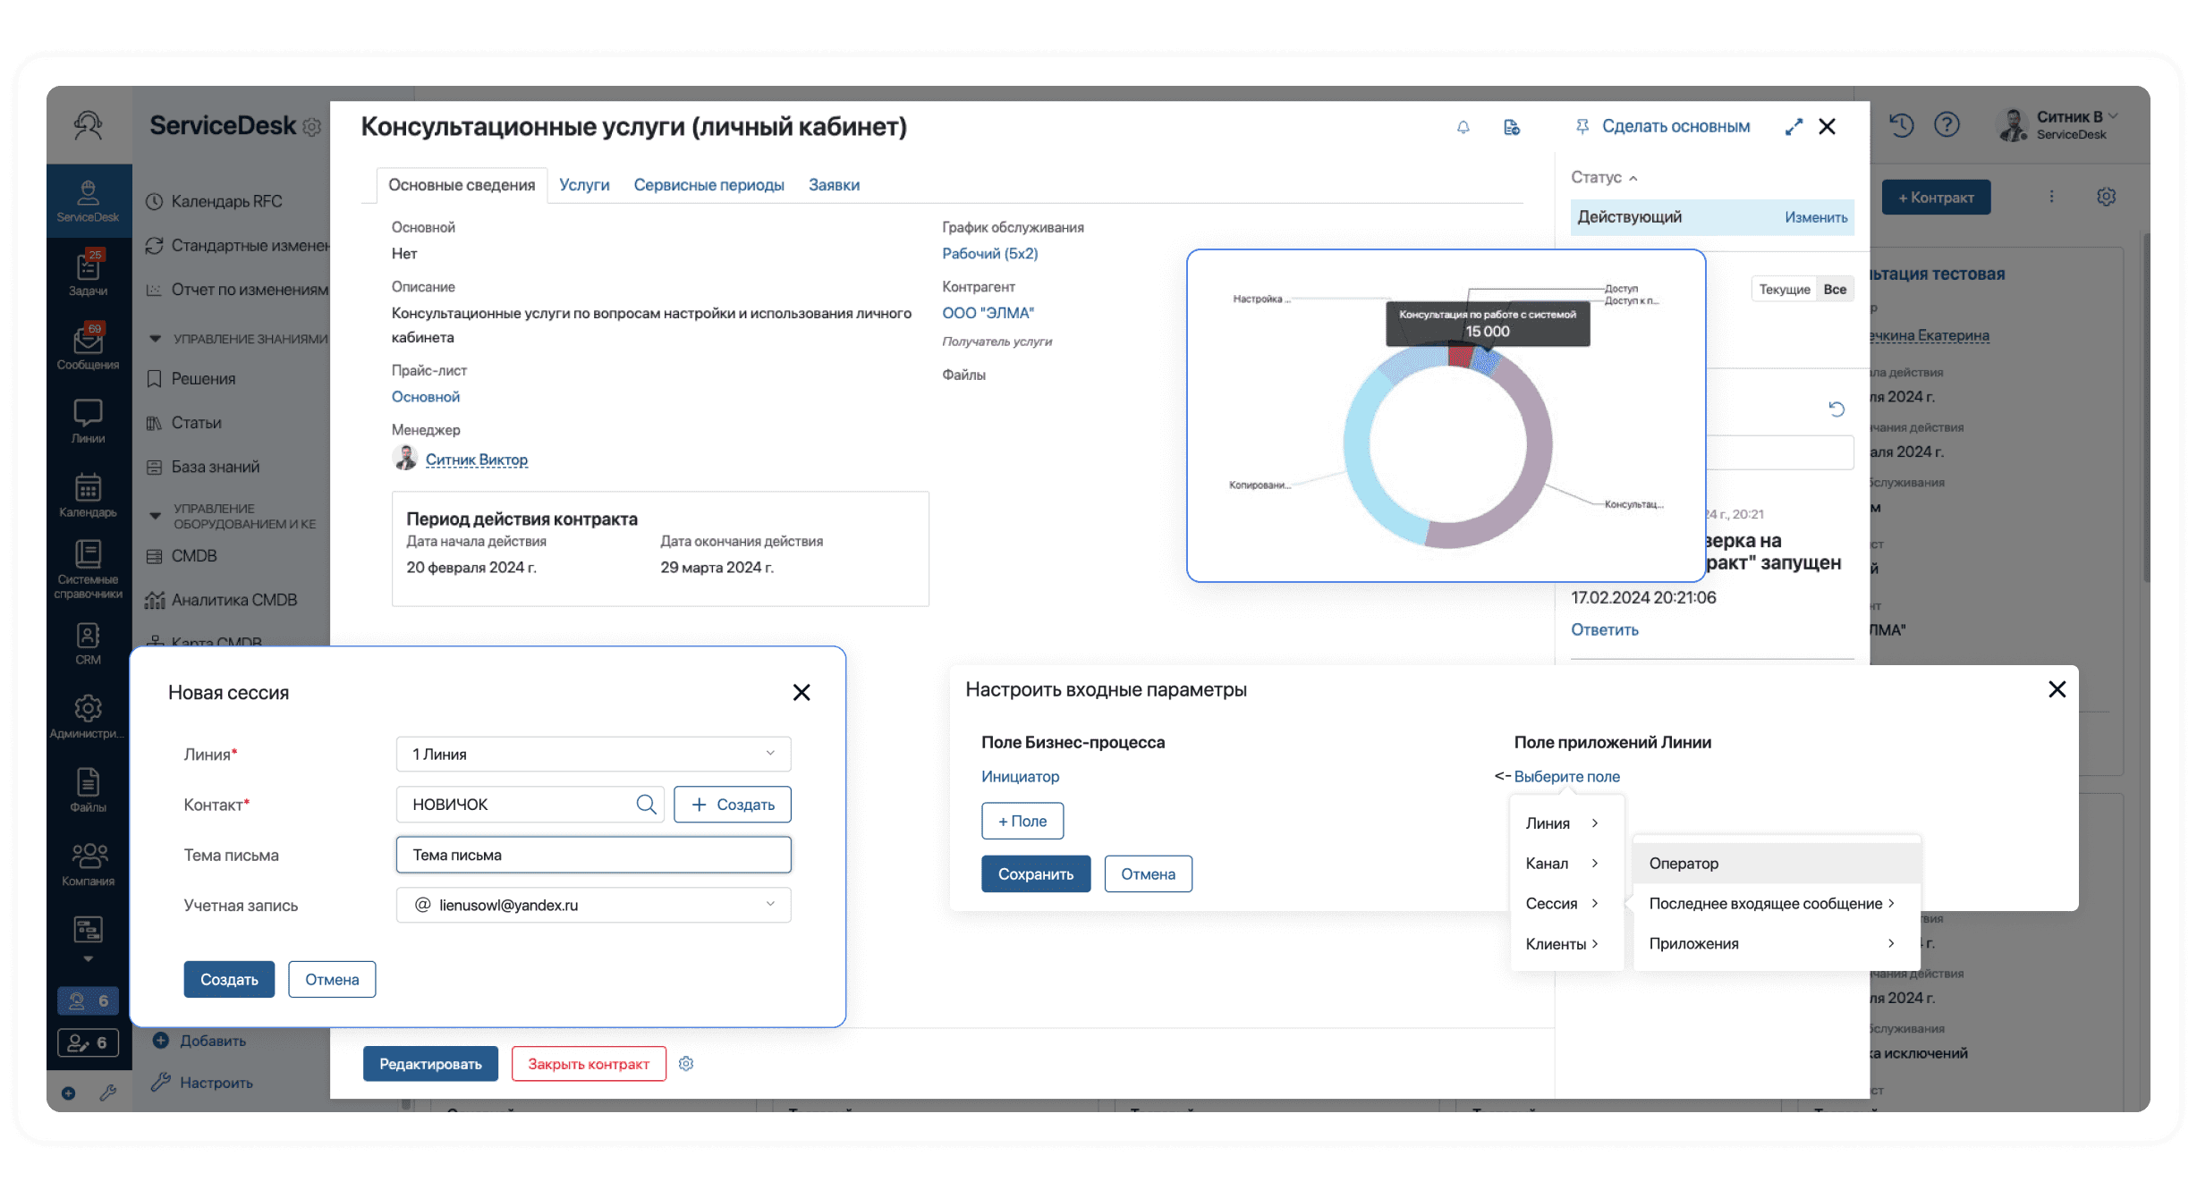Image resolution: width=2197 pixels, height=1198 pixels.
Task: Open the Ситник Виктор manager link
Action: 476,460
